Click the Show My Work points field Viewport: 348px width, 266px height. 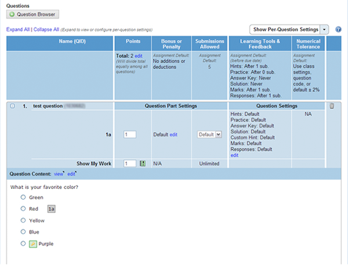(130, 164)
